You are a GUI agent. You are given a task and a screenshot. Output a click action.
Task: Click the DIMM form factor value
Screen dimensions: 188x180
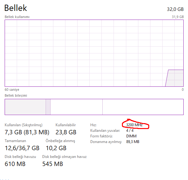(x=131, y=136)
